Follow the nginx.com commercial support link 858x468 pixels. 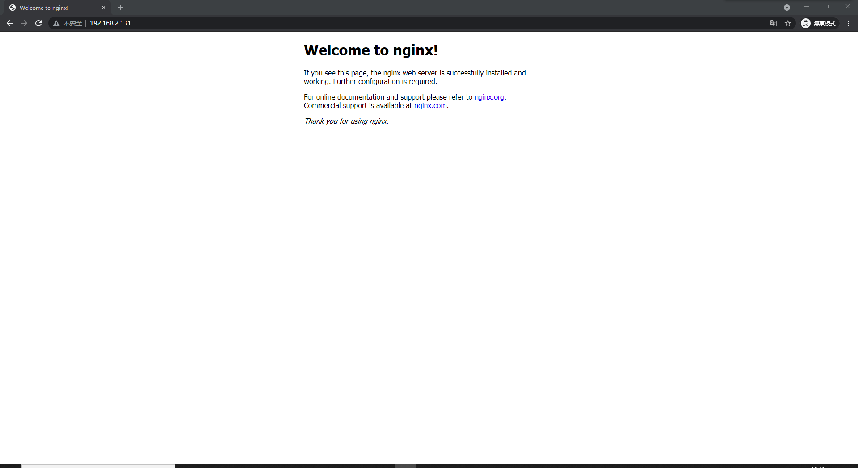click(430, 105)
